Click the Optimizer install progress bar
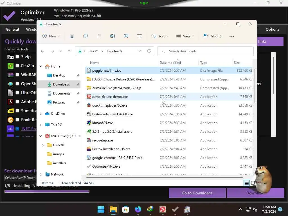 coord(47,191)
